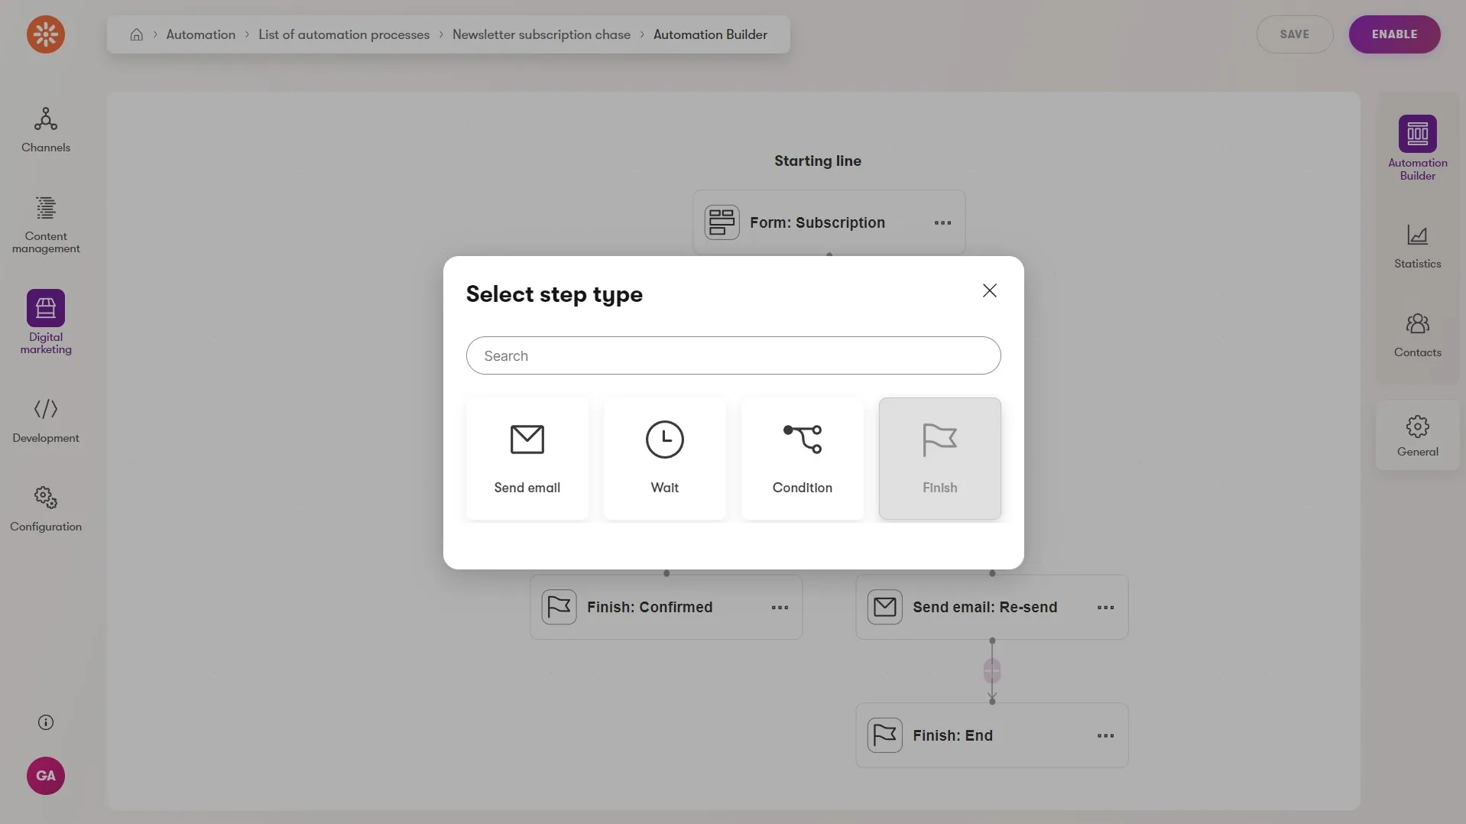Close the Select step type dialog
The image size is (1466, 824).
(990, 290)
